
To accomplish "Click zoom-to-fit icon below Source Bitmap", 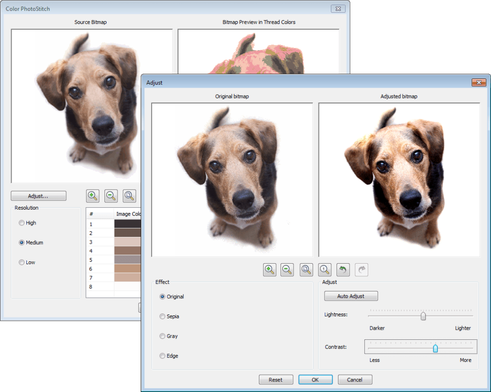I will [x=129, y=196].
